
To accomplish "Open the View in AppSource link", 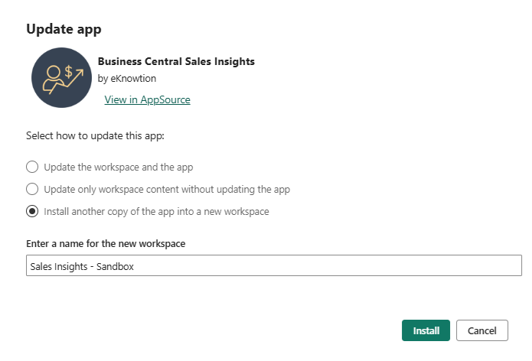I will click(147, 99).
